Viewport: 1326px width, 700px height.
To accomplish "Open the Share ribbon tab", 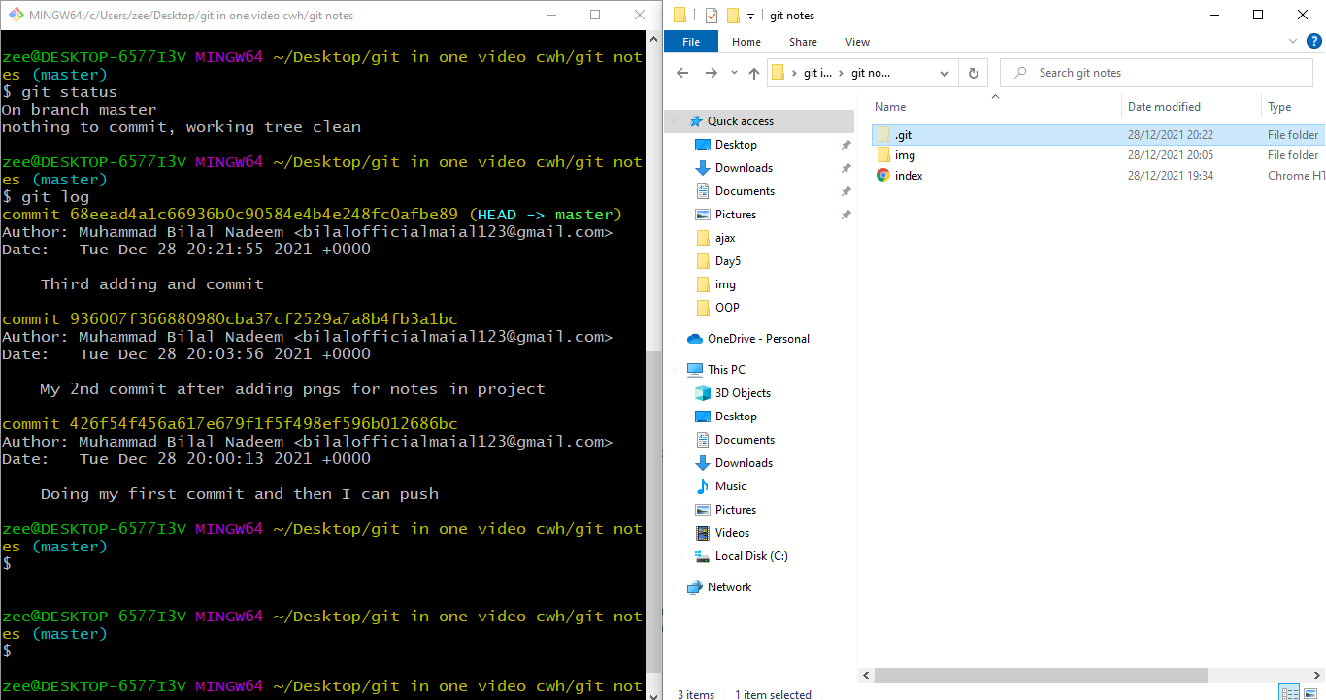I will tap(803, 42).
